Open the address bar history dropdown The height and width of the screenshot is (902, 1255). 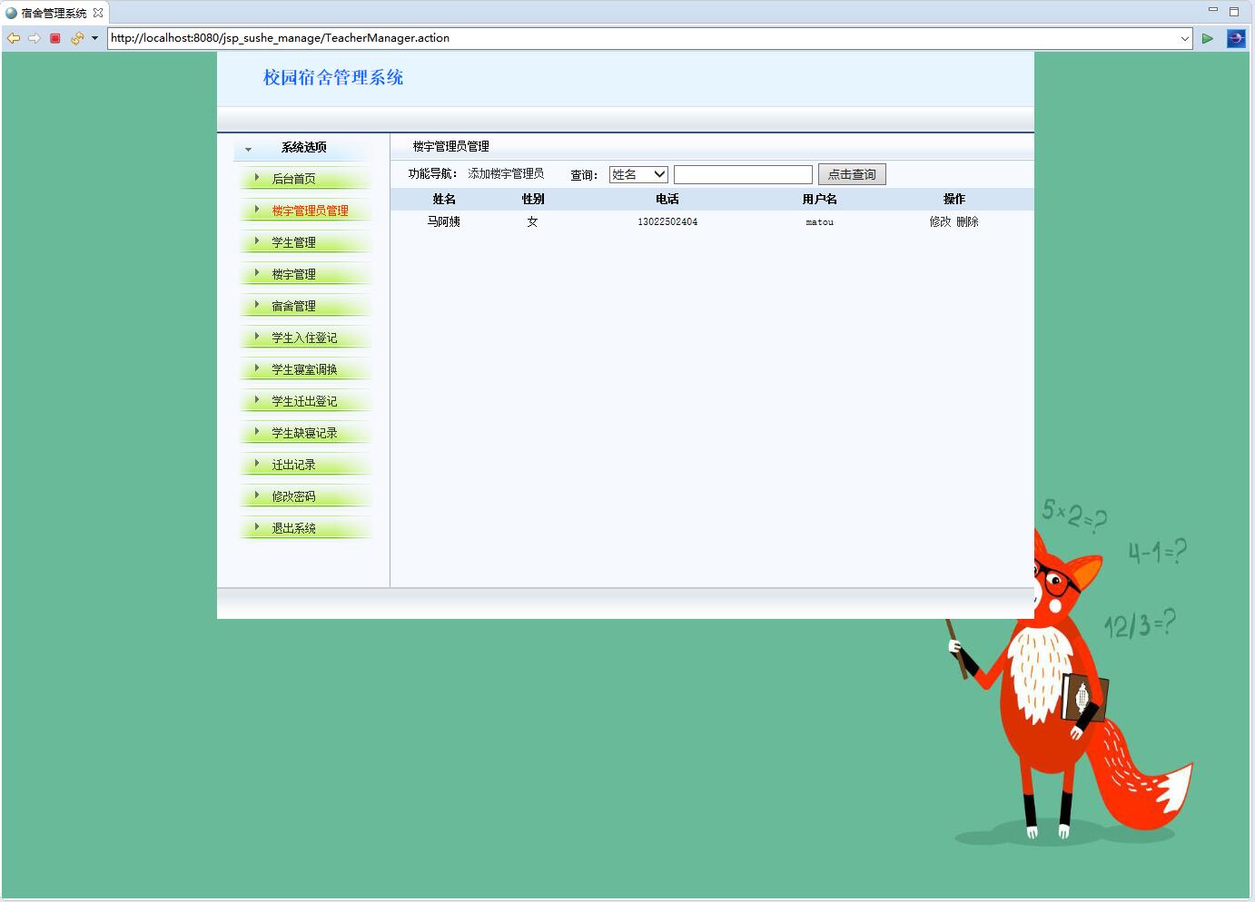pos(1186,38)
